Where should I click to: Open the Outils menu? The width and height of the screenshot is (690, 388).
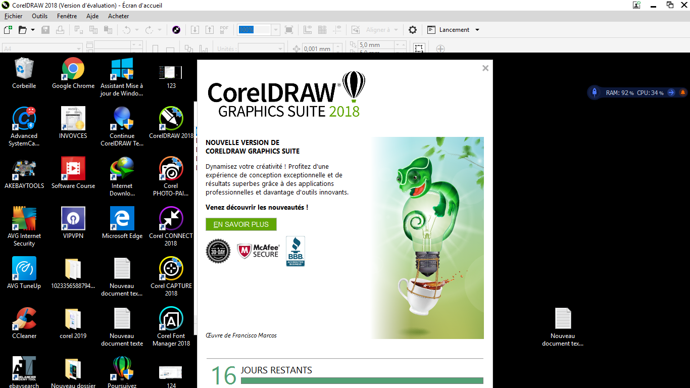(x=39, y=16)
